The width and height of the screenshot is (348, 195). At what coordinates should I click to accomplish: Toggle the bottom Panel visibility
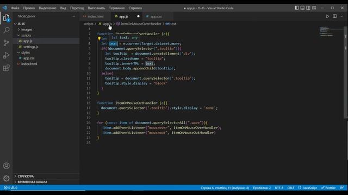click(302, 8)
